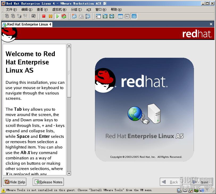Open the 文件(F) menu
The image size is (216, 194).
pyautogui.click(x=11, y=10)
